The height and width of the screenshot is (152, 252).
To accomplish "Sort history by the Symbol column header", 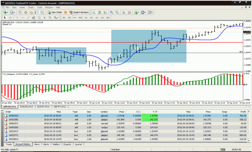I will pyautogui.click(x=100, y=112).
